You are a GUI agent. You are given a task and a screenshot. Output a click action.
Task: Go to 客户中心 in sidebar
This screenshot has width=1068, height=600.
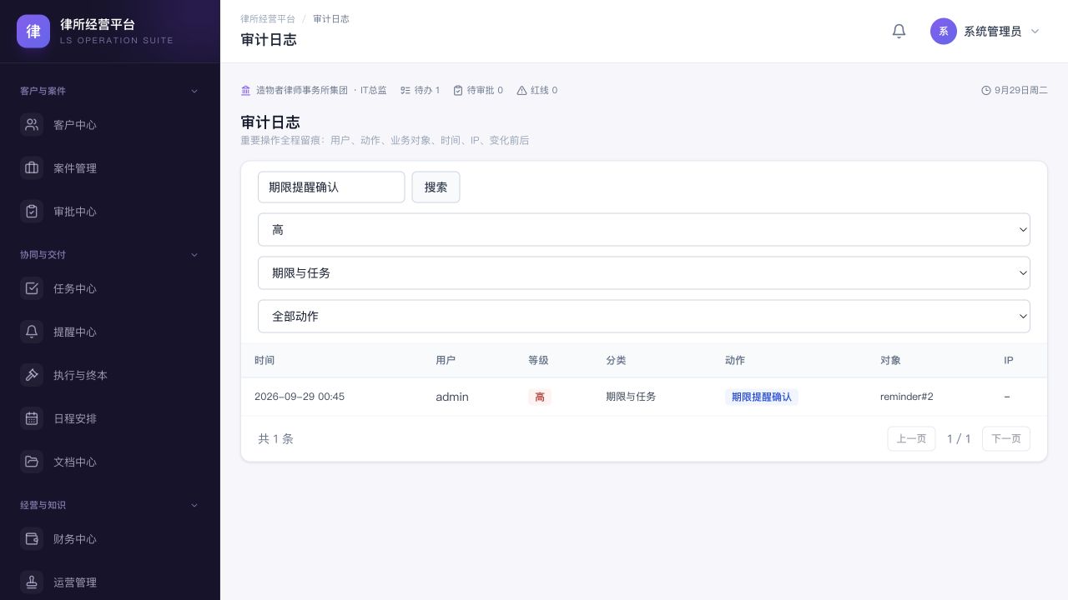109,125
